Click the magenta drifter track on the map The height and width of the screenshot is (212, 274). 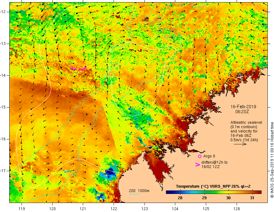click(x=78, y=68)
